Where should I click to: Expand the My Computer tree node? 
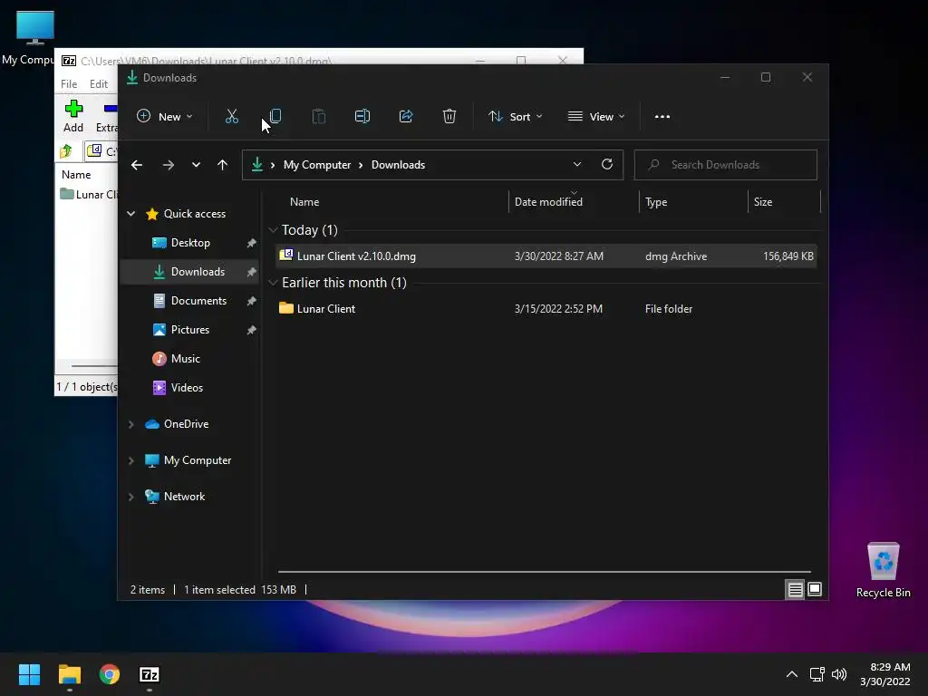coord(130,460)
